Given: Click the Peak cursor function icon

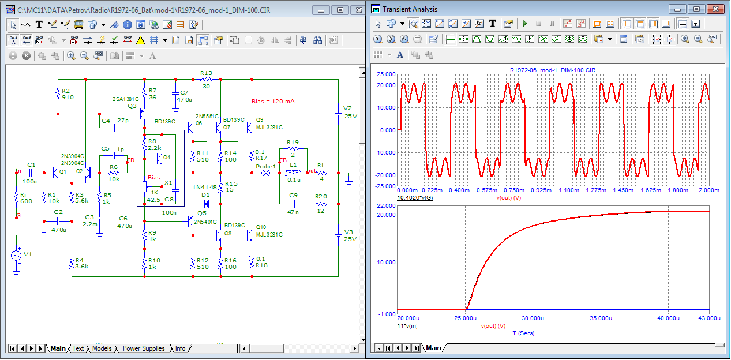Looking at the screenshot, I should tap(477, 39).
